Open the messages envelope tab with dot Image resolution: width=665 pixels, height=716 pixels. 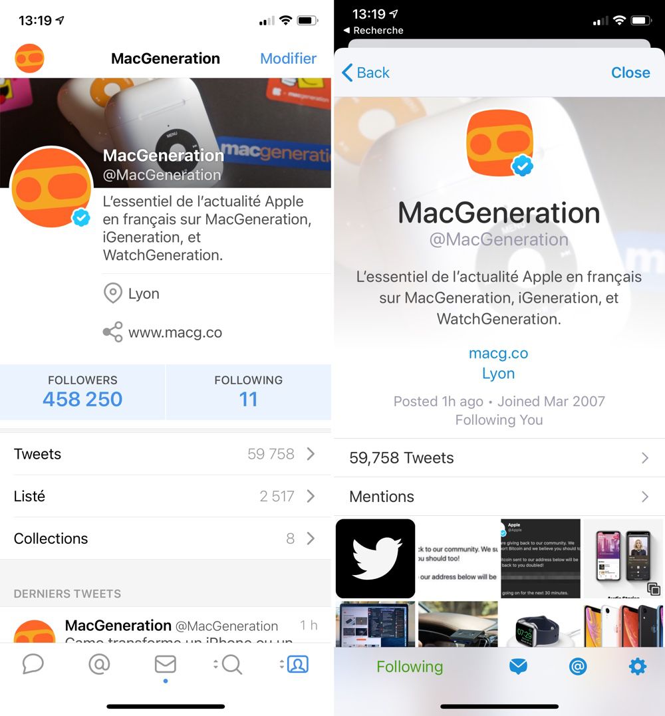[166, 665]
